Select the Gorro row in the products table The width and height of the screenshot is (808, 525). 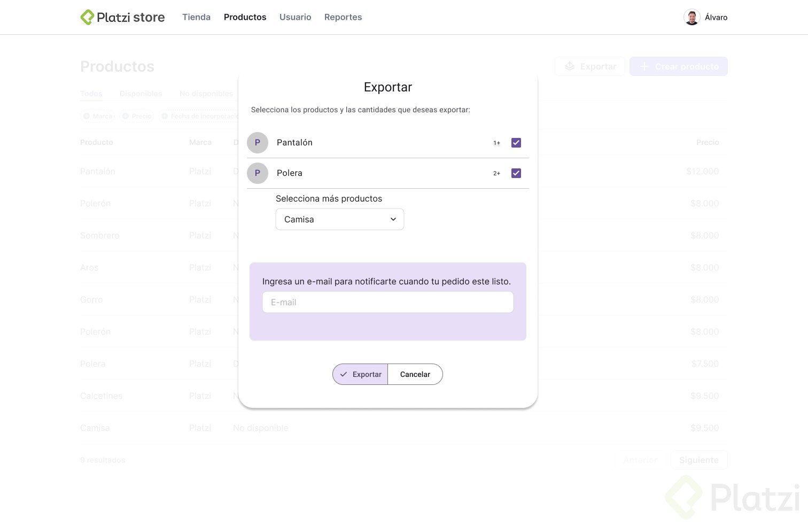click(403, 299)
